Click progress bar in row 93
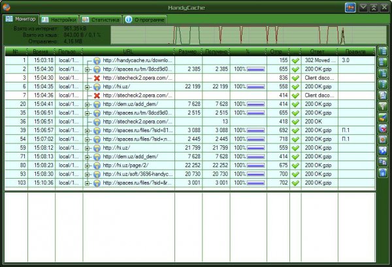Image resolution: width=392 pixels, height=267 pixels. point(255,174)
